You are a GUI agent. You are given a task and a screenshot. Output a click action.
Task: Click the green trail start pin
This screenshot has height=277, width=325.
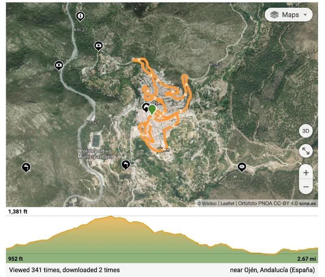click(152, 109)
